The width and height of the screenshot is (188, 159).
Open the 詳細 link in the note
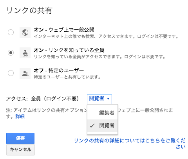click(x=20, y=116)
